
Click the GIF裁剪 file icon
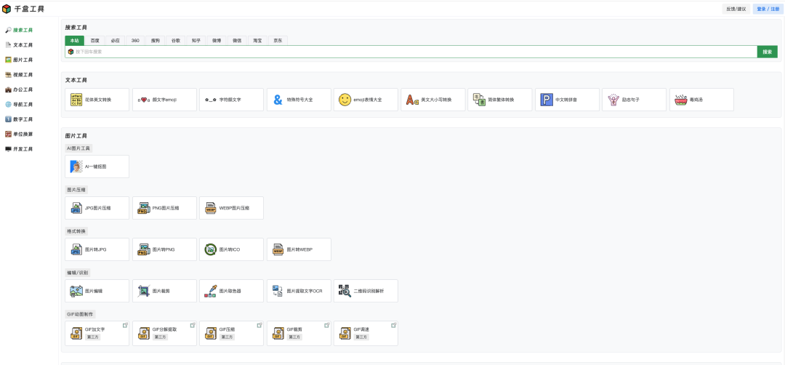point(278,334)
